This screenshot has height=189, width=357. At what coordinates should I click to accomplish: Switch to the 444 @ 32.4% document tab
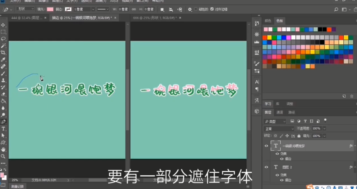pyautogui.click(x=27, y=18)
